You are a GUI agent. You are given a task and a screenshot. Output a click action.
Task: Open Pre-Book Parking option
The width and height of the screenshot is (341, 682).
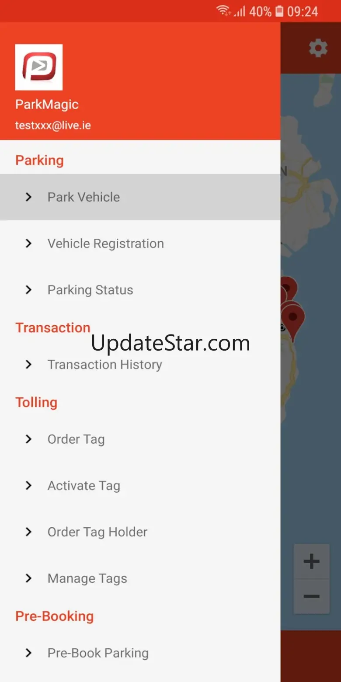tap(140, 653)
